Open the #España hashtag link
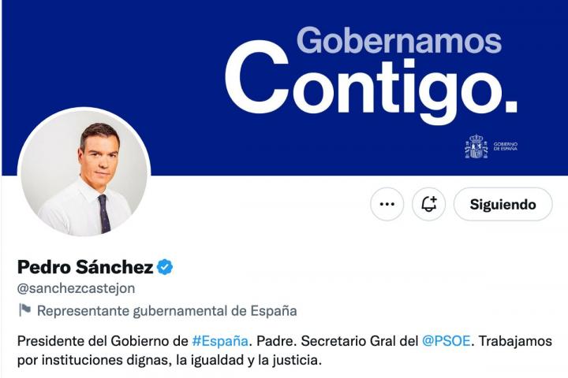 point(220,341)
